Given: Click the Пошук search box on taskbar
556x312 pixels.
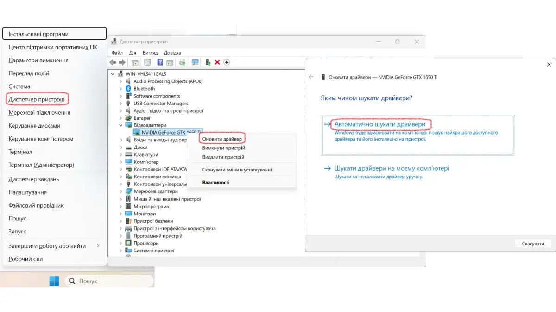Looking at the screenshot, I should (x=109, y=281).
